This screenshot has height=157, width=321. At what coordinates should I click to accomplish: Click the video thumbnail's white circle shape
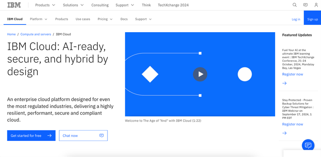(245, 74)
